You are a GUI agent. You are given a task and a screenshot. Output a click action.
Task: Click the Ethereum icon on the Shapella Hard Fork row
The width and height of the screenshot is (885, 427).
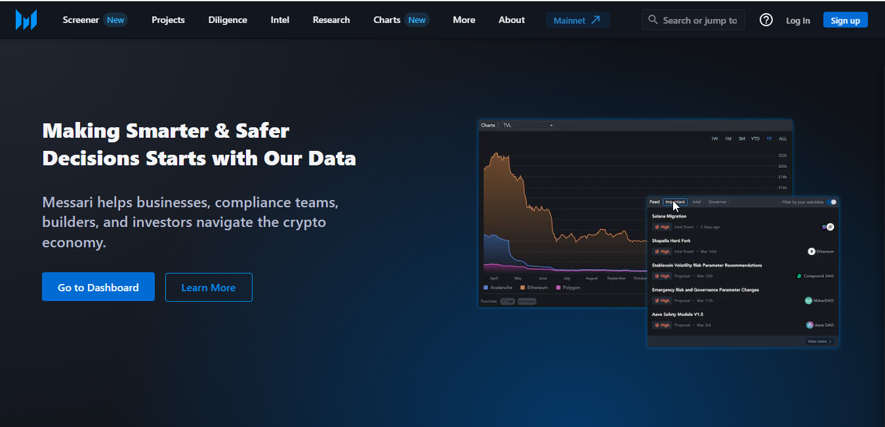[812, 251]
